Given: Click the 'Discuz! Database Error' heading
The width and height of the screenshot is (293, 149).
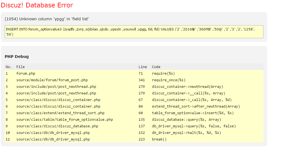Looking at the screenshot, I should (37, 5).
